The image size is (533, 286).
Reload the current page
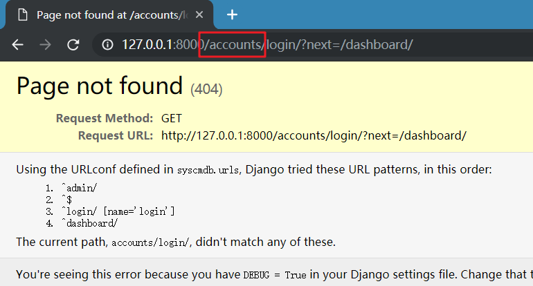tap(73, 45)
